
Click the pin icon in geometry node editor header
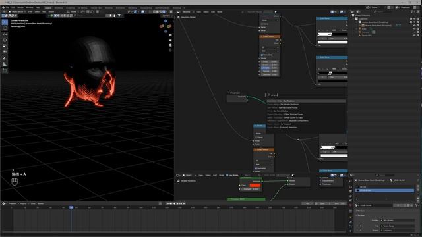click(276, 12)
